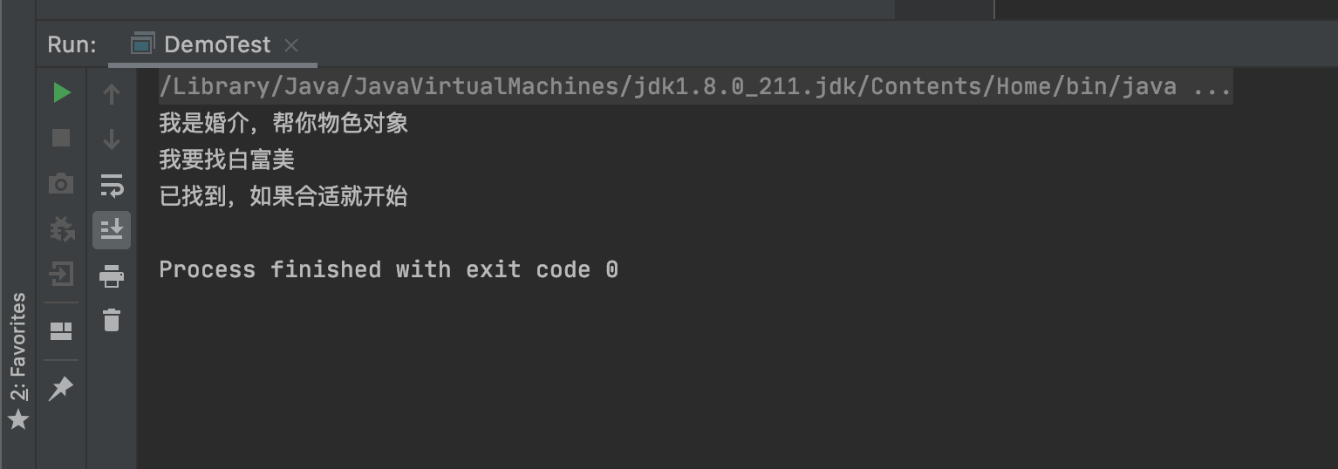This screenshot has width=1338, height=469.
Task: Click the Exit icon in Run toolbar
Action: [x=61, y=275]
